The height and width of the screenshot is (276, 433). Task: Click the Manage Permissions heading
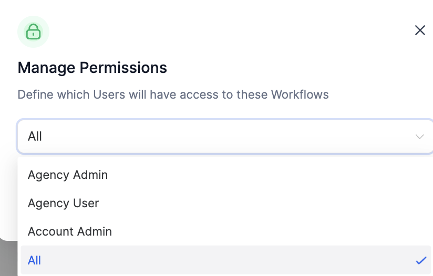pos(92,68)
